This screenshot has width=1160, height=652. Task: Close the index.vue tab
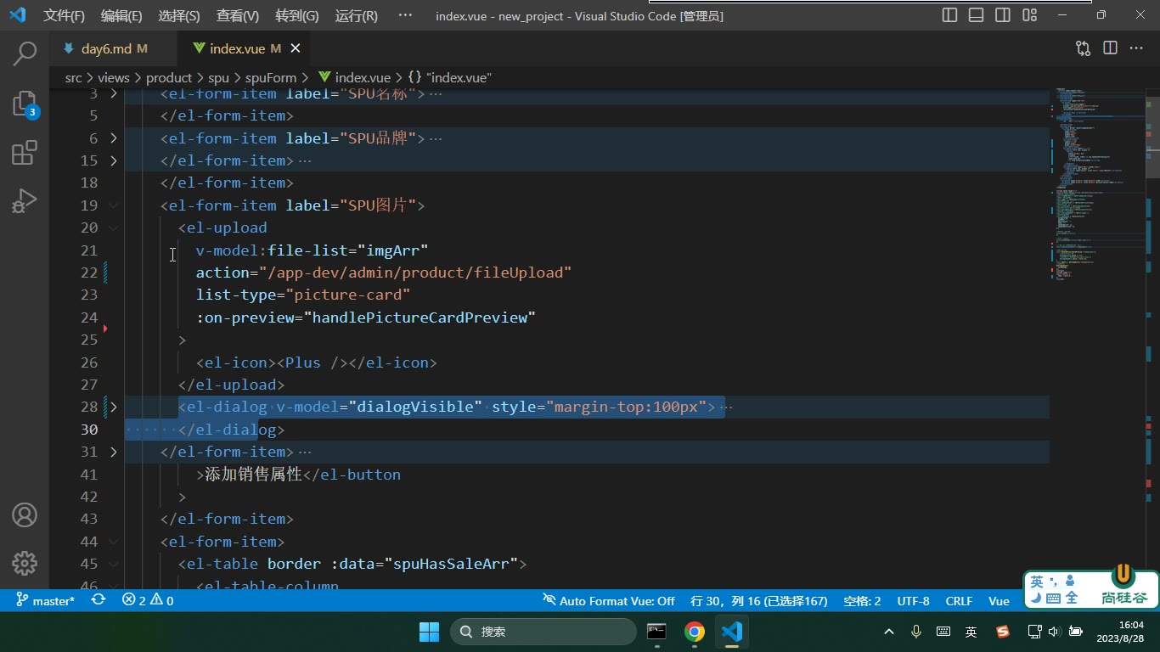(296, 48)
